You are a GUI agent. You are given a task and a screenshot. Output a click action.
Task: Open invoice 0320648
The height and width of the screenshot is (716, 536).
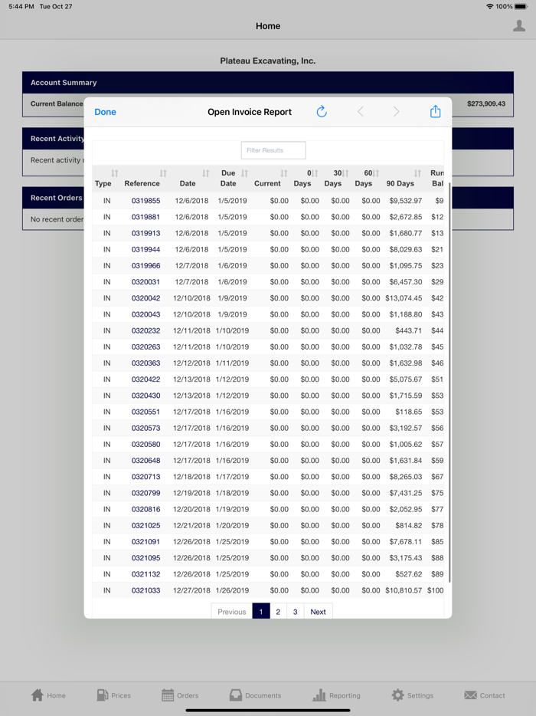(x=146, y=460)
